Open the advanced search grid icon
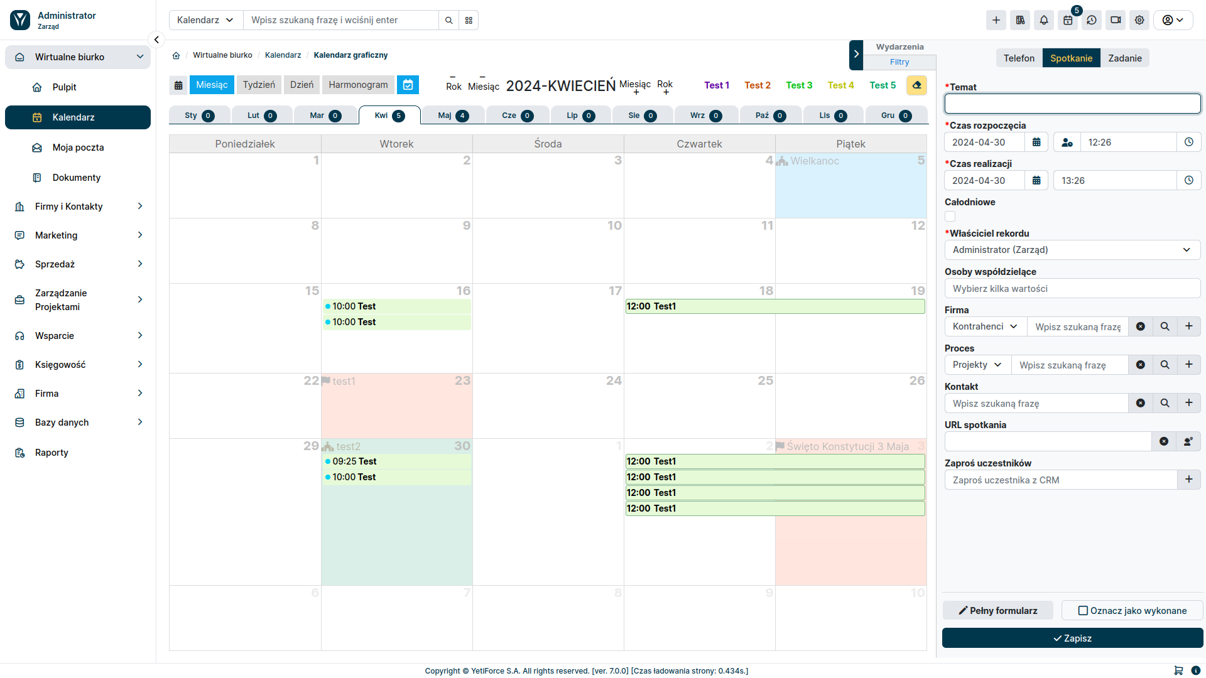 tap(469, 20)
